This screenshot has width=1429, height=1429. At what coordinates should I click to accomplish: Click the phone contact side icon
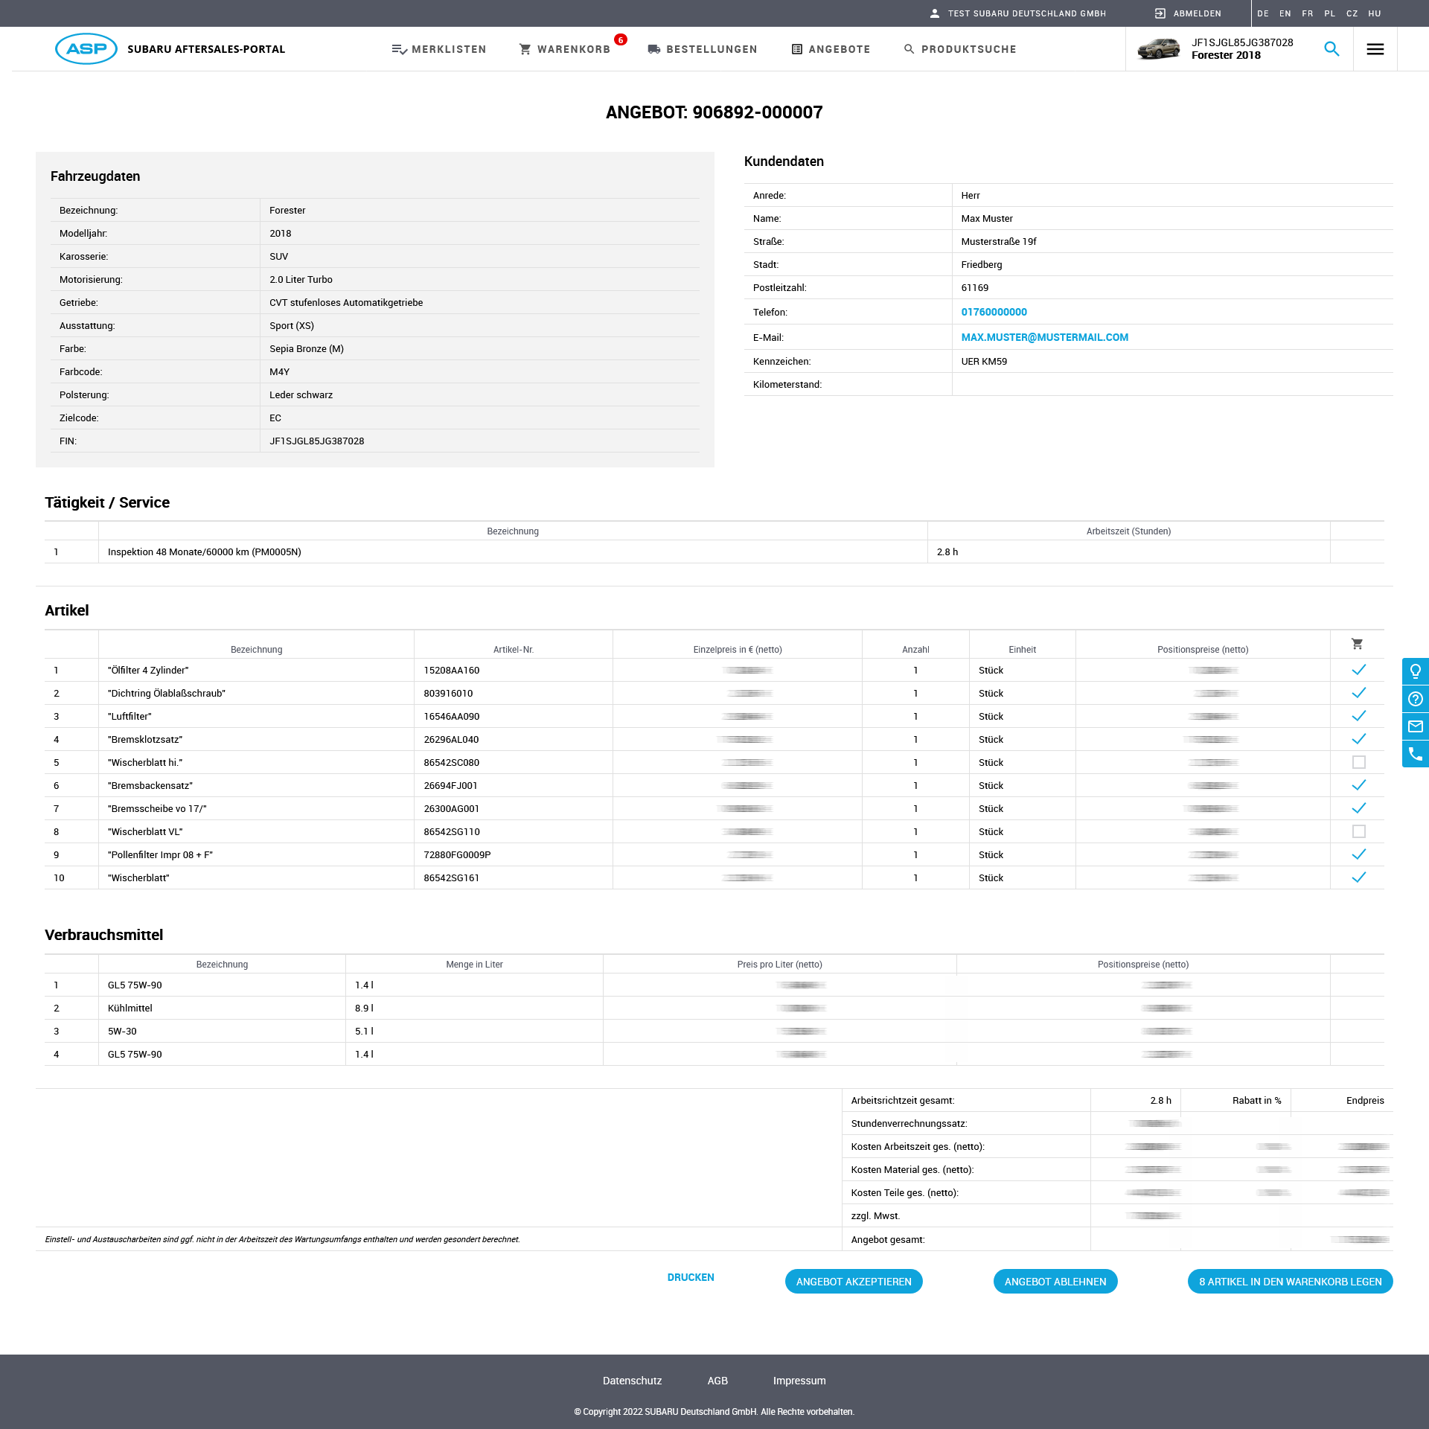(1415, 754)
